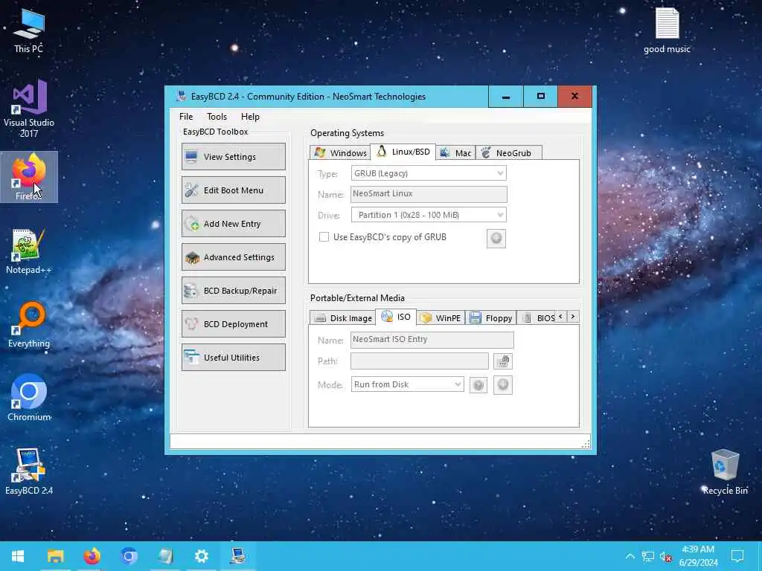Open the This PC desktop icon
762x571 pixels.
coord(29,30)
